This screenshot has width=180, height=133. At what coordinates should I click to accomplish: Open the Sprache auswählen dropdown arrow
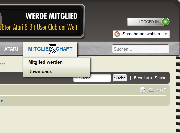point(166,34)
